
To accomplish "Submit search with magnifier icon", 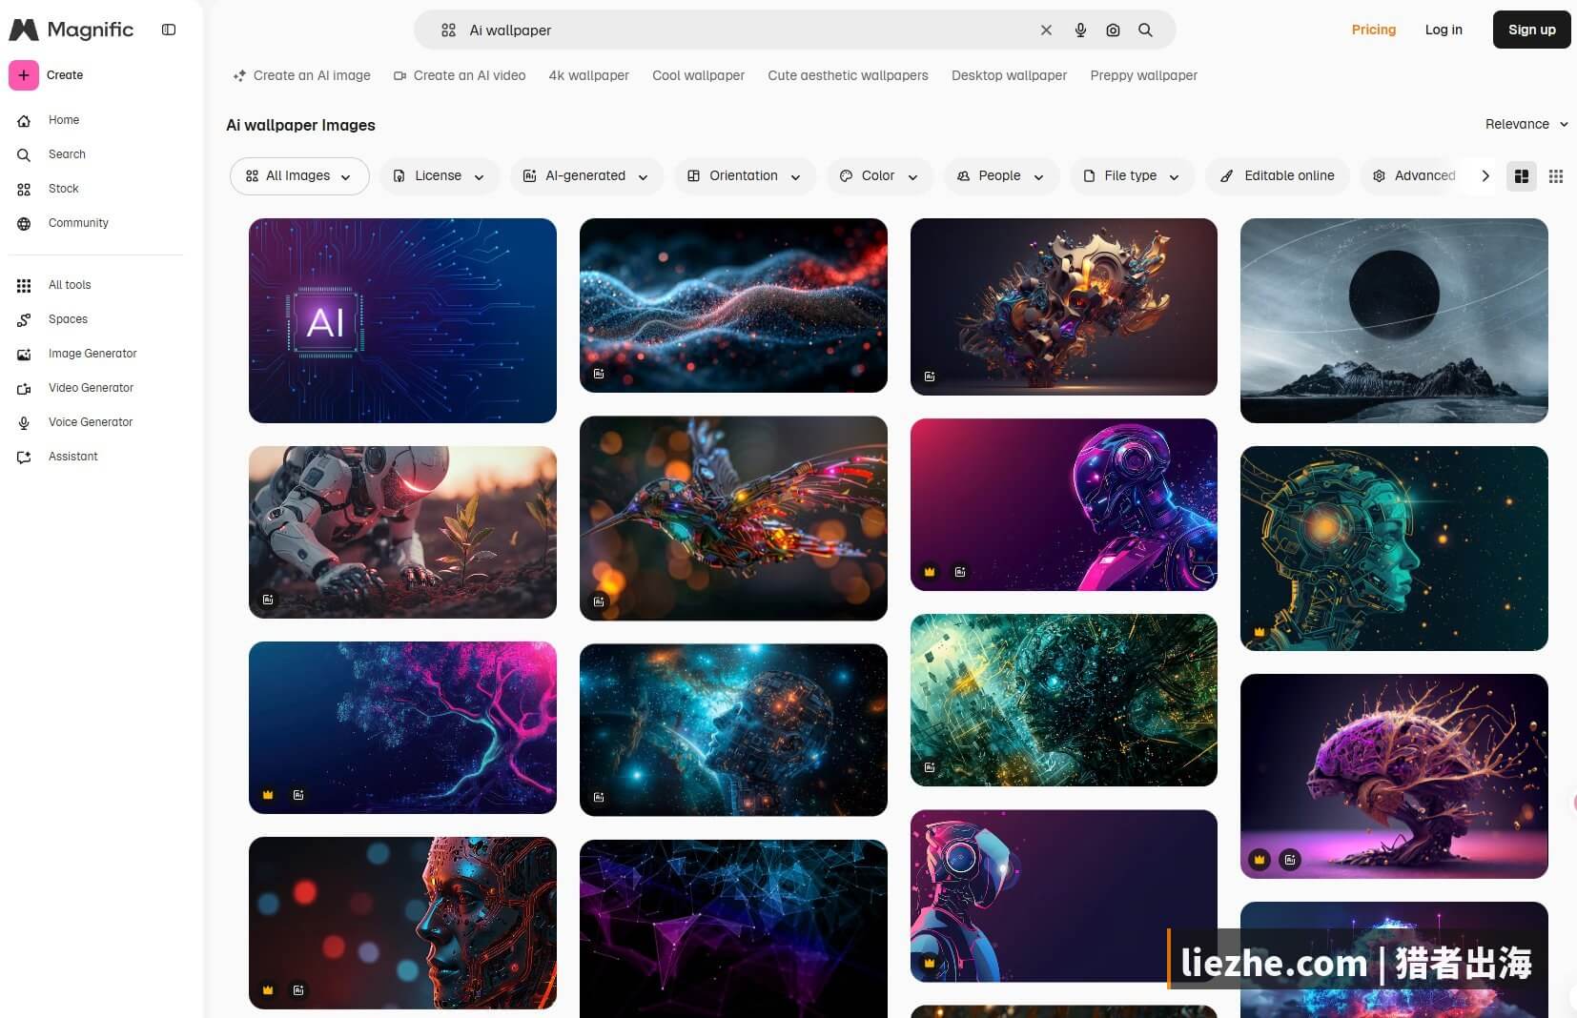I will [1145, 31].
